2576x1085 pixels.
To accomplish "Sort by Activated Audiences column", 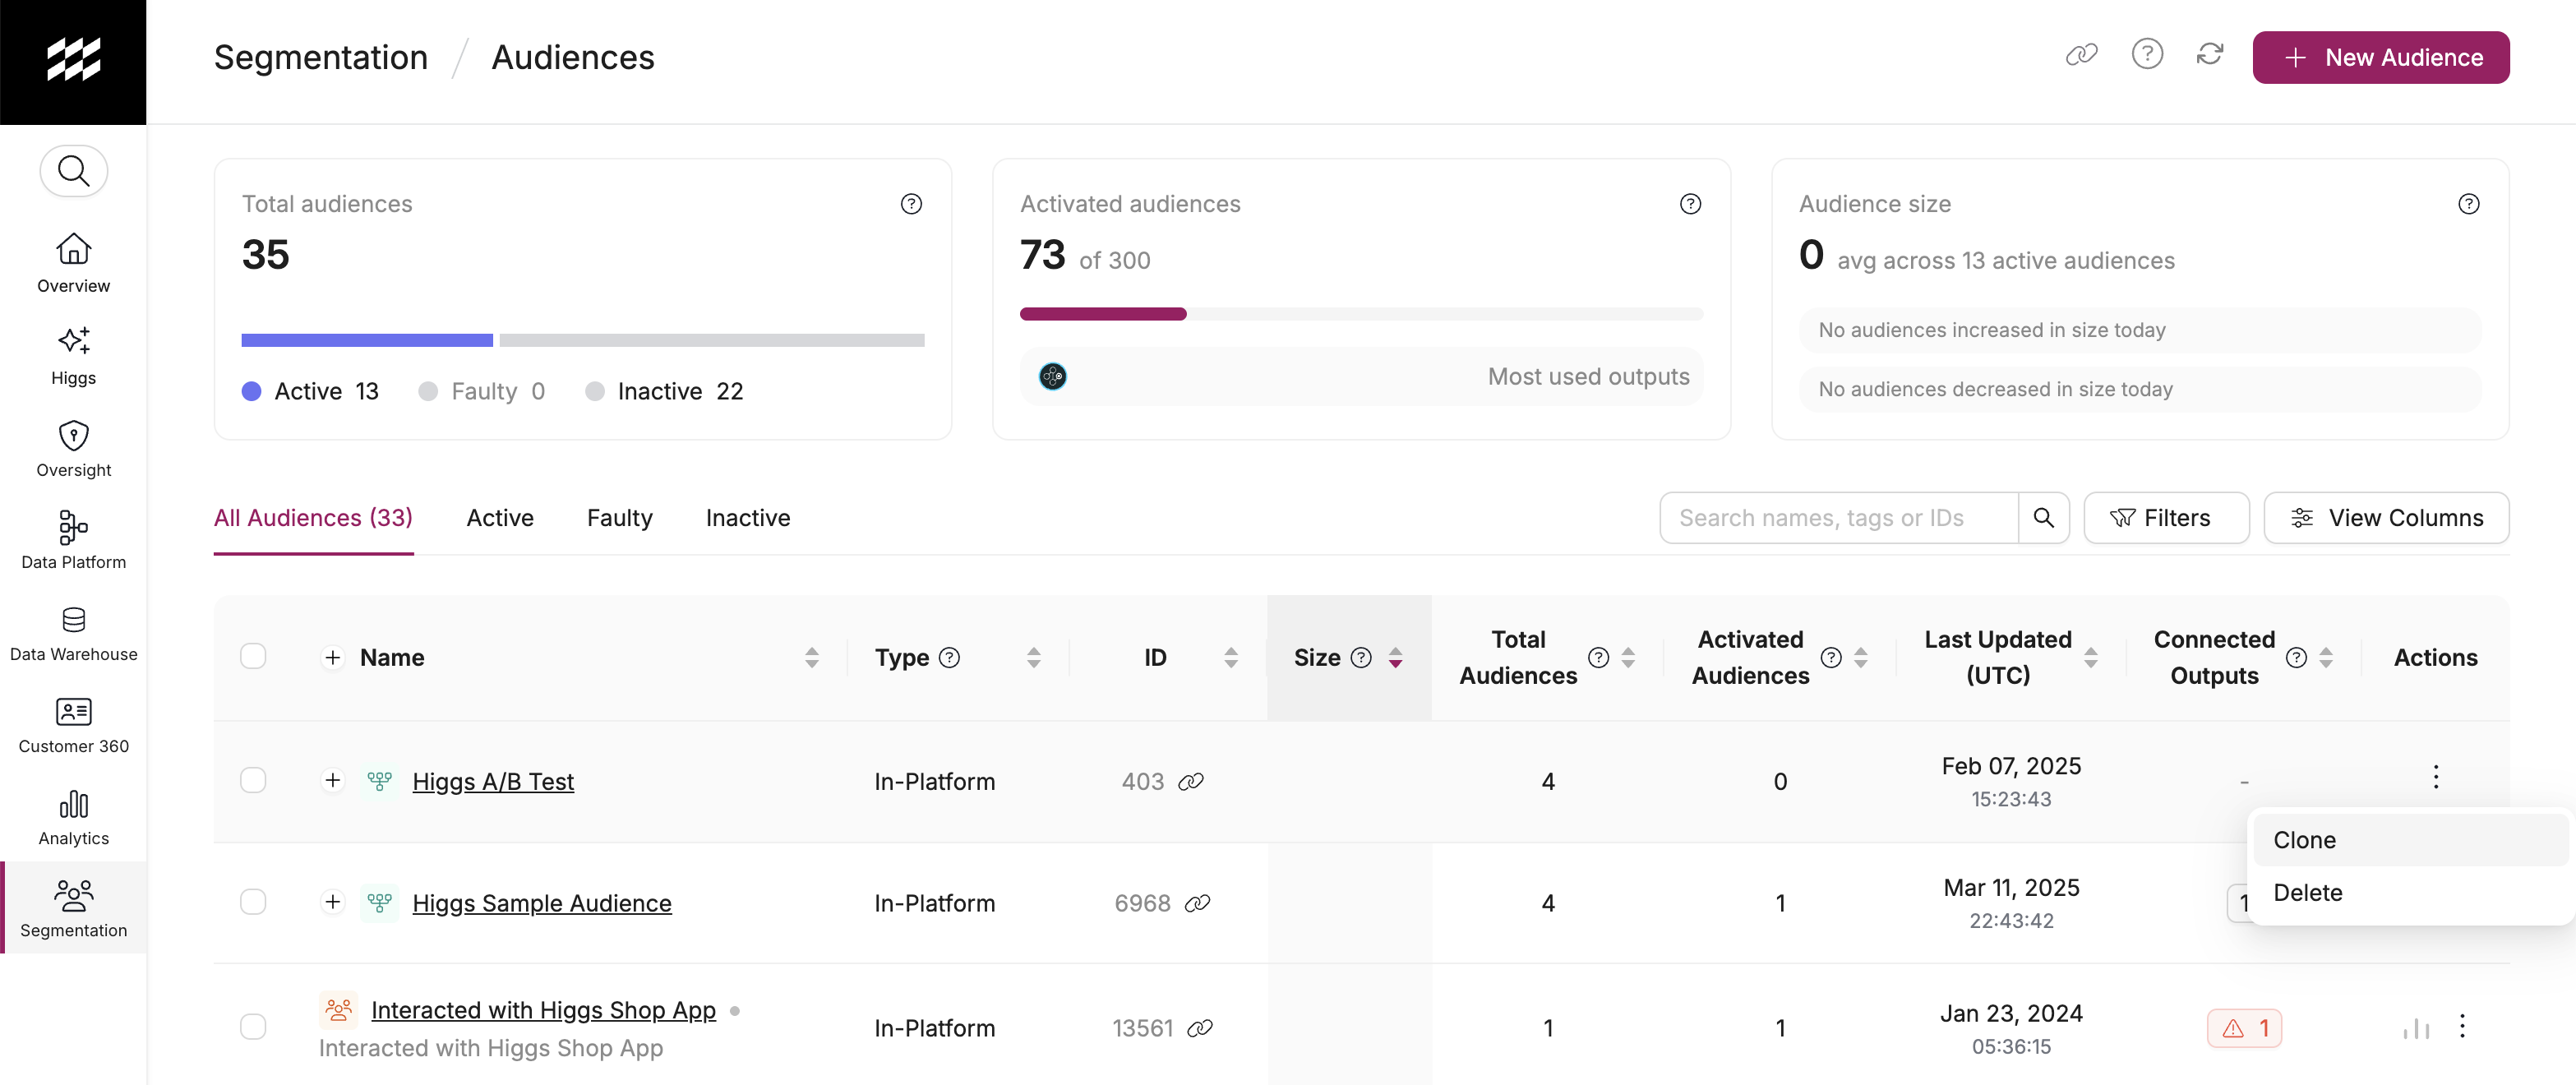I will [1860, 658].
